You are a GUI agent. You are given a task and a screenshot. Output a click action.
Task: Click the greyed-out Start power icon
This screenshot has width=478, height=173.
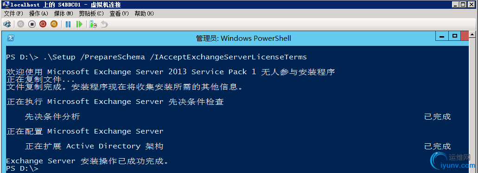click(20, 24)
